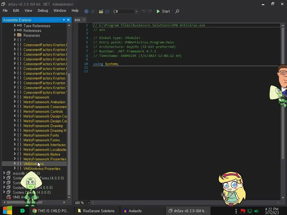Screen dimensions: 287x215
Task: Select MetroFramework.Forms namespace
Action: (x=41, y=140)
